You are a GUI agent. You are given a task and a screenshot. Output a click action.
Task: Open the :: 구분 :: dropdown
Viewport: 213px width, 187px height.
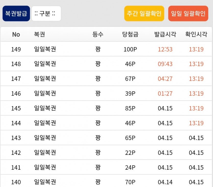coord(46,14)
